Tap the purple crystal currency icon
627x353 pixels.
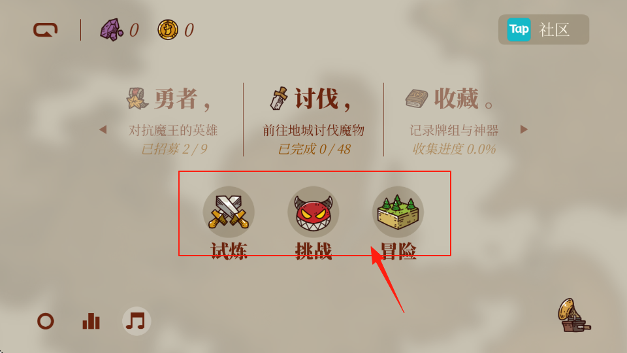[111, 29]
